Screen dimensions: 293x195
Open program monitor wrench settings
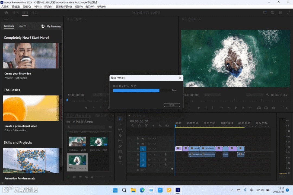267,95
